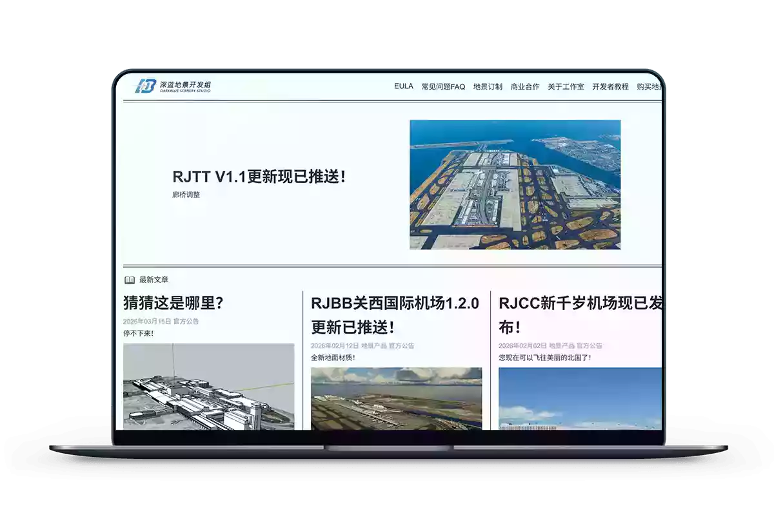Click the book icon beside 最新文章
The width and height of the screenshot is (774, 522).
click(130, 280)
